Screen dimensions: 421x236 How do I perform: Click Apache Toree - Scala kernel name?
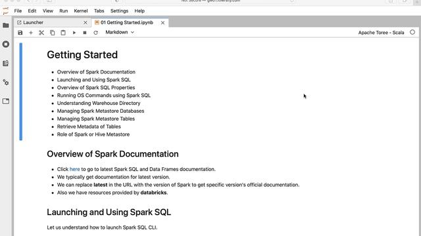[x=381, y=33]
